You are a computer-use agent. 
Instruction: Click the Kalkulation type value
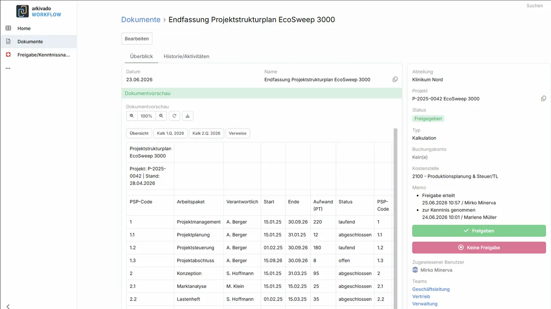tap(424, 138)
